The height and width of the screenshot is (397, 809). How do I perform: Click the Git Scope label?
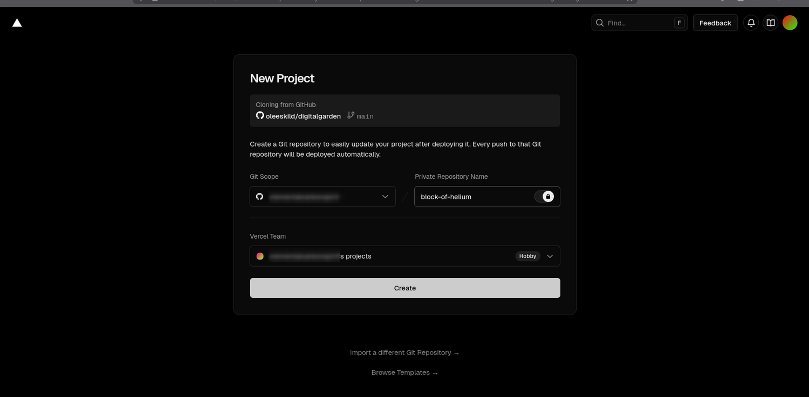(x=264, y=177)
